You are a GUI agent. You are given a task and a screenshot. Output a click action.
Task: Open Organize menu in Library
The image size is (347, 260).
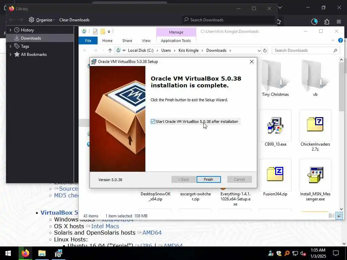[42, 20]
